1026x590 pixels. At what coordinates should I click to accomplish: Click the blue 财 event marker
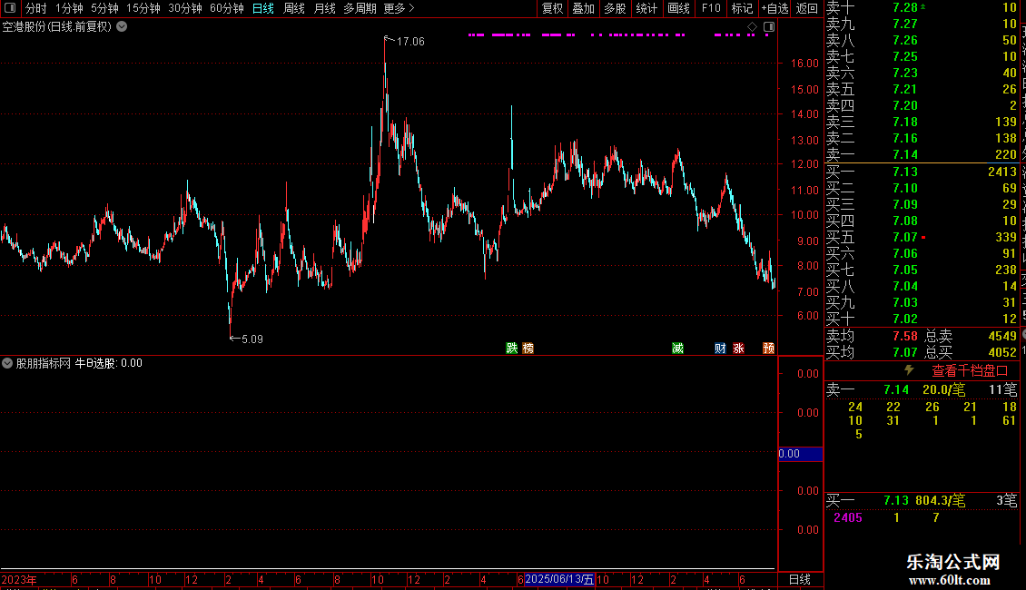point(720,348)
